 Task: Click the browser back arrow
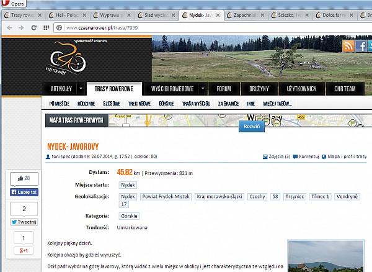click(x=9, y=27)
